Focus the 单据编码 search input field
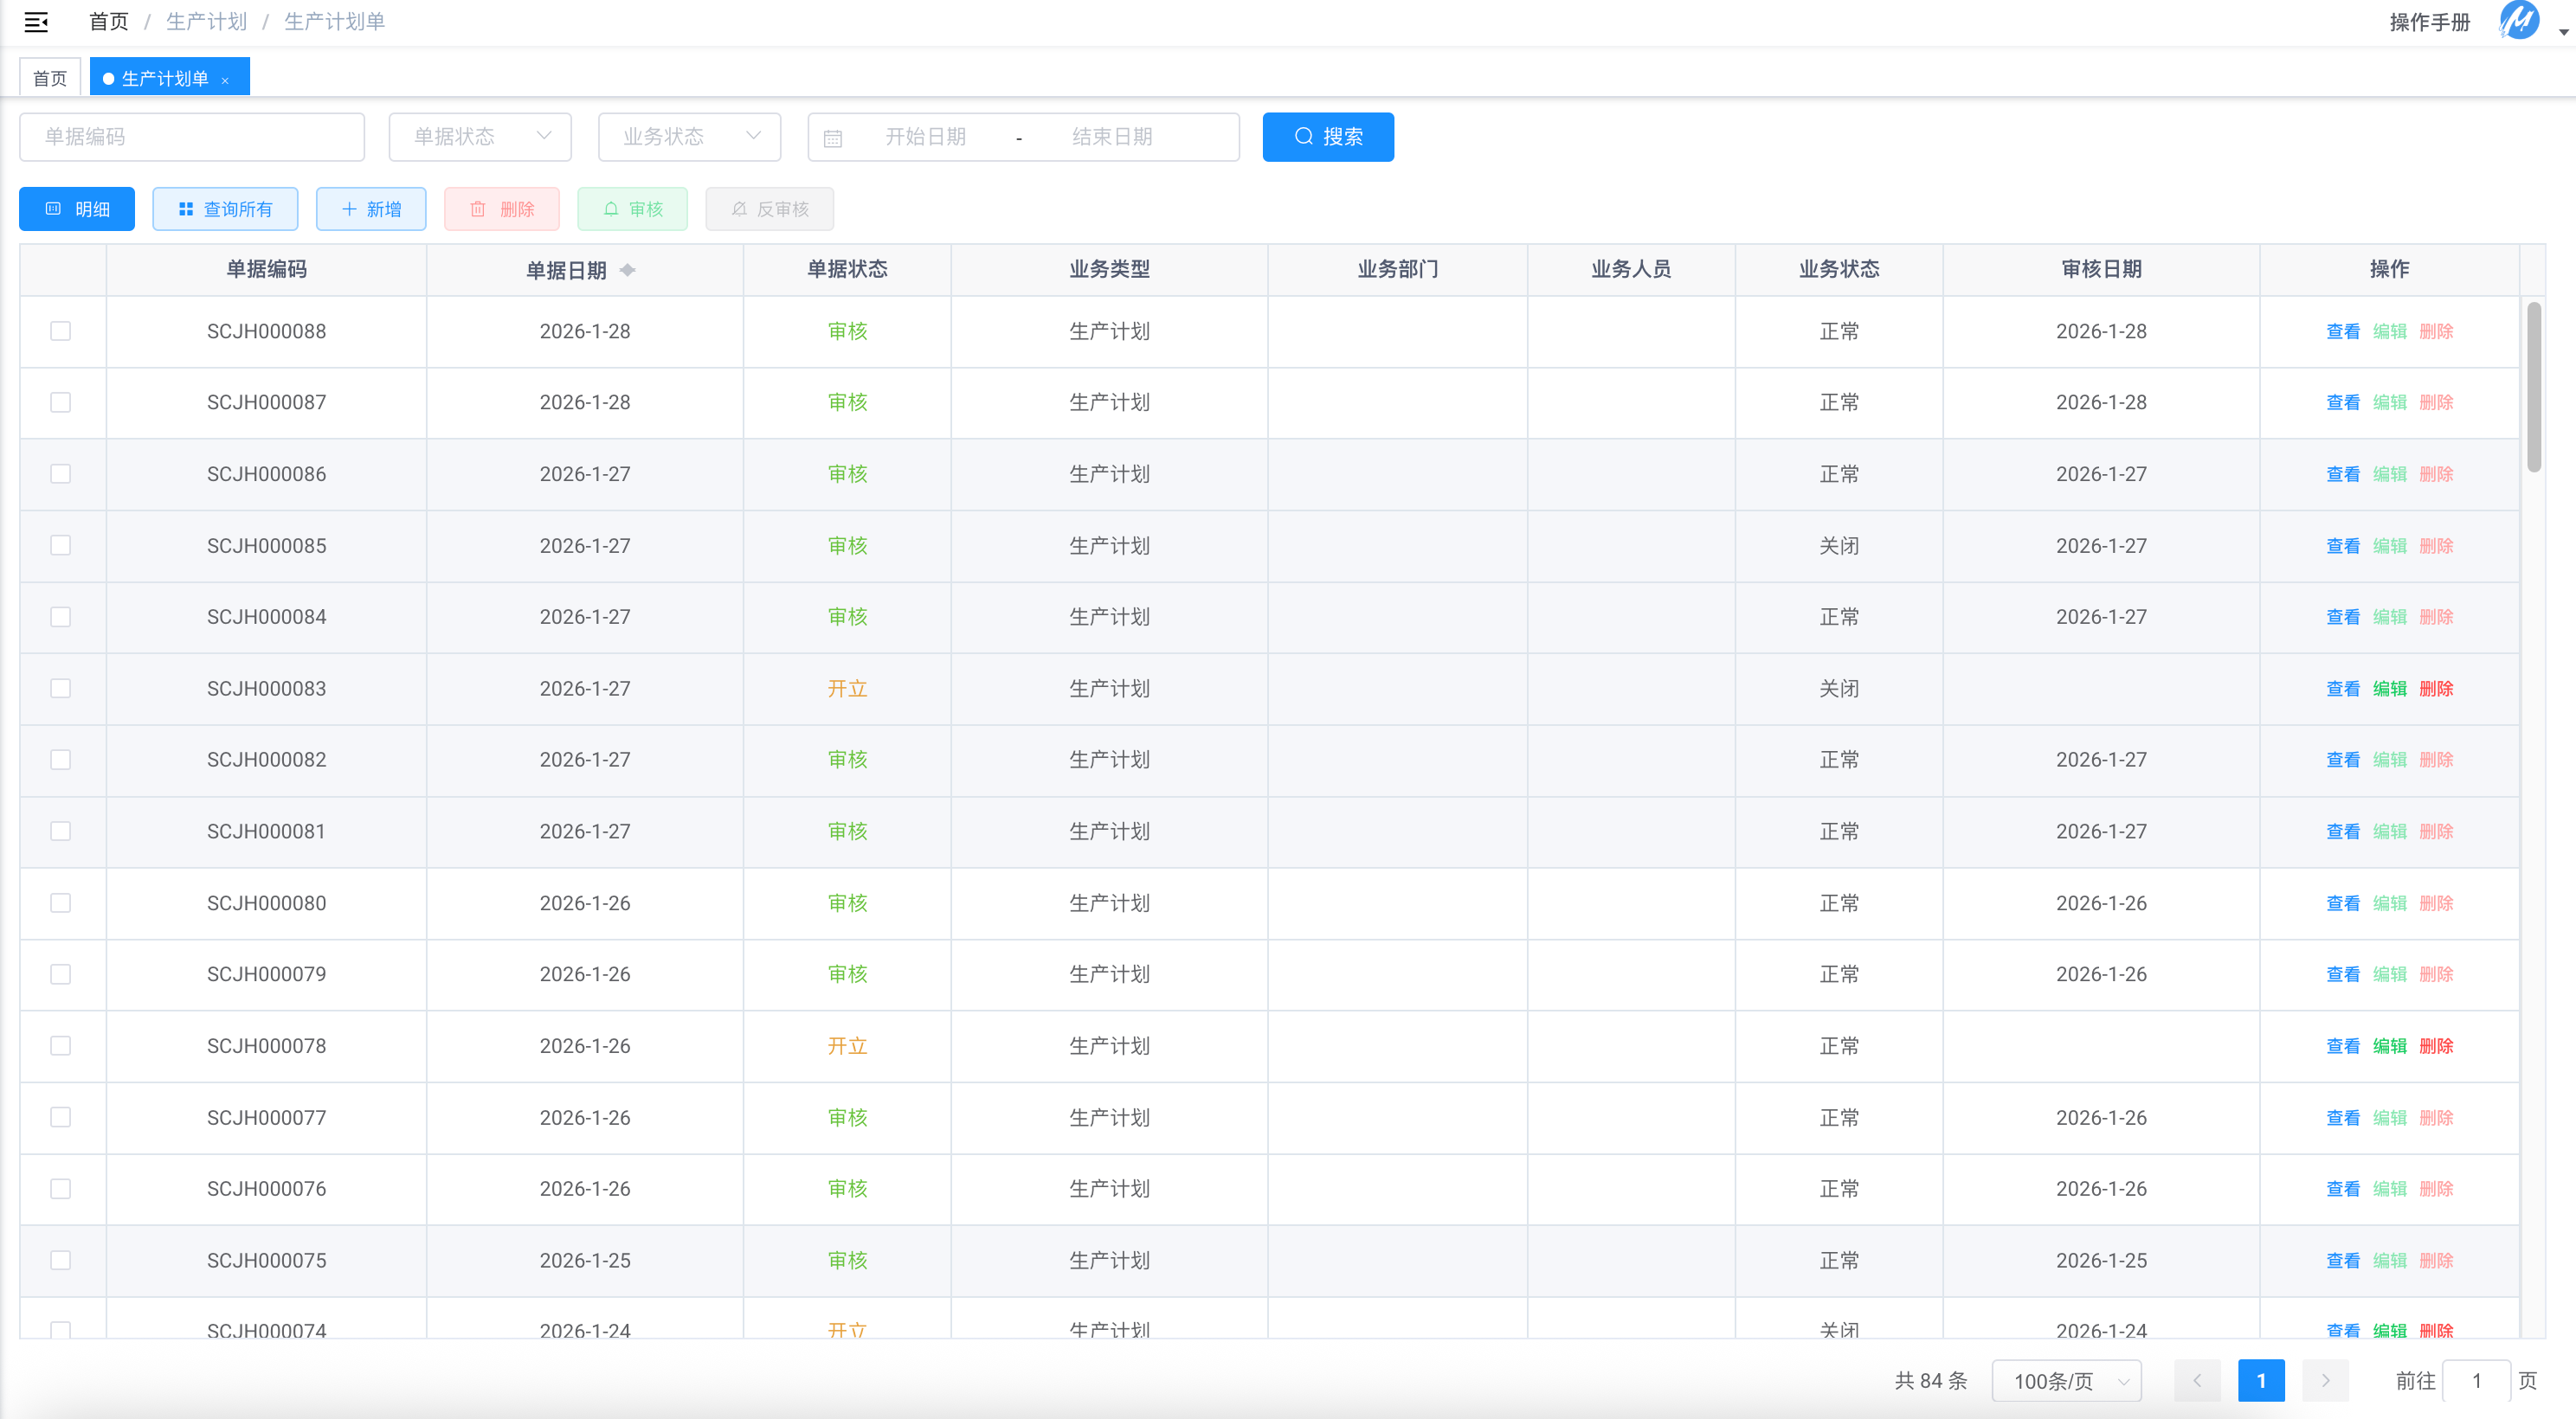This screenshot has height=1419, width=2576. (192, 137)
